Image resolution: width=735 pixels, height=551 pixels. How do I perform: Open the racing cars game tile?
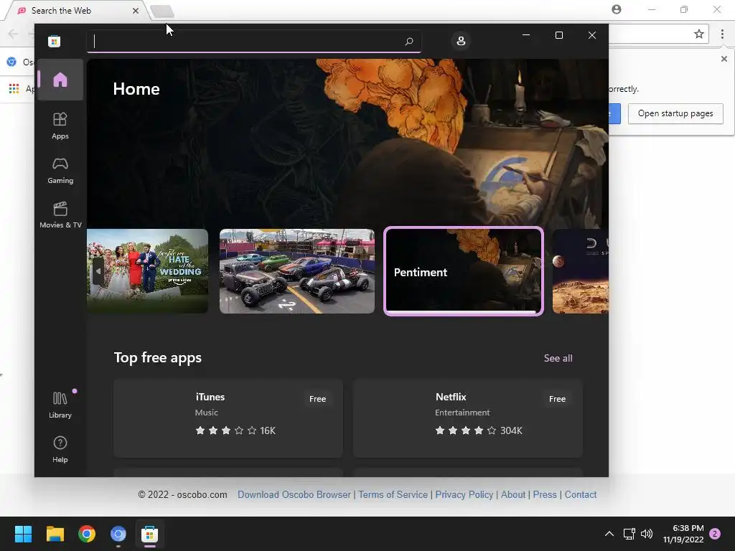point(296,270)
